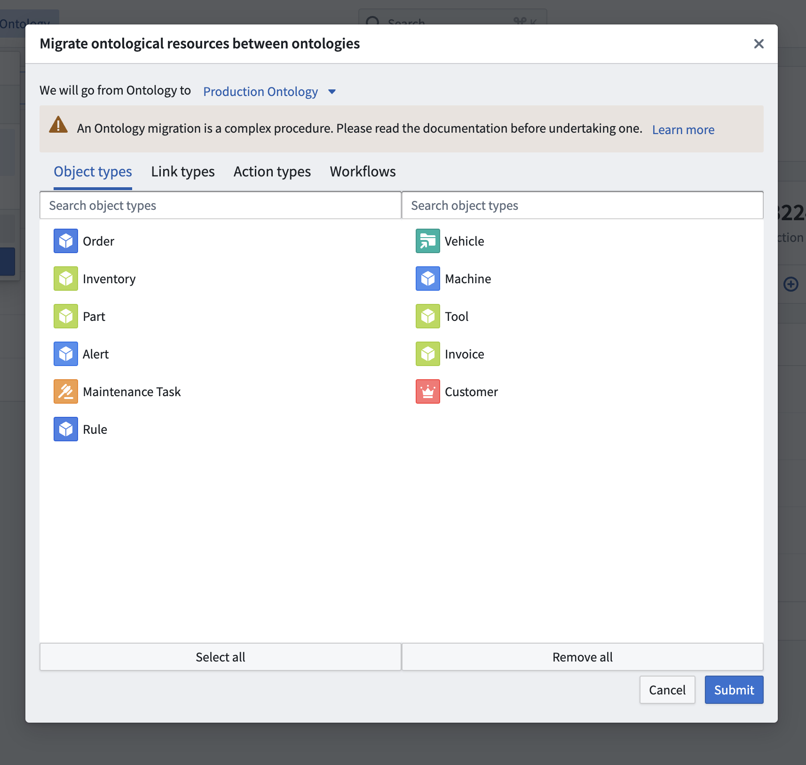
Task: Click the Customer crown icon
Action: click(428, 391)
